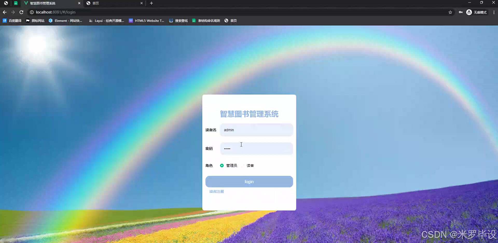
Task: Open the browser three-dot menu
Action: [494, 12]
